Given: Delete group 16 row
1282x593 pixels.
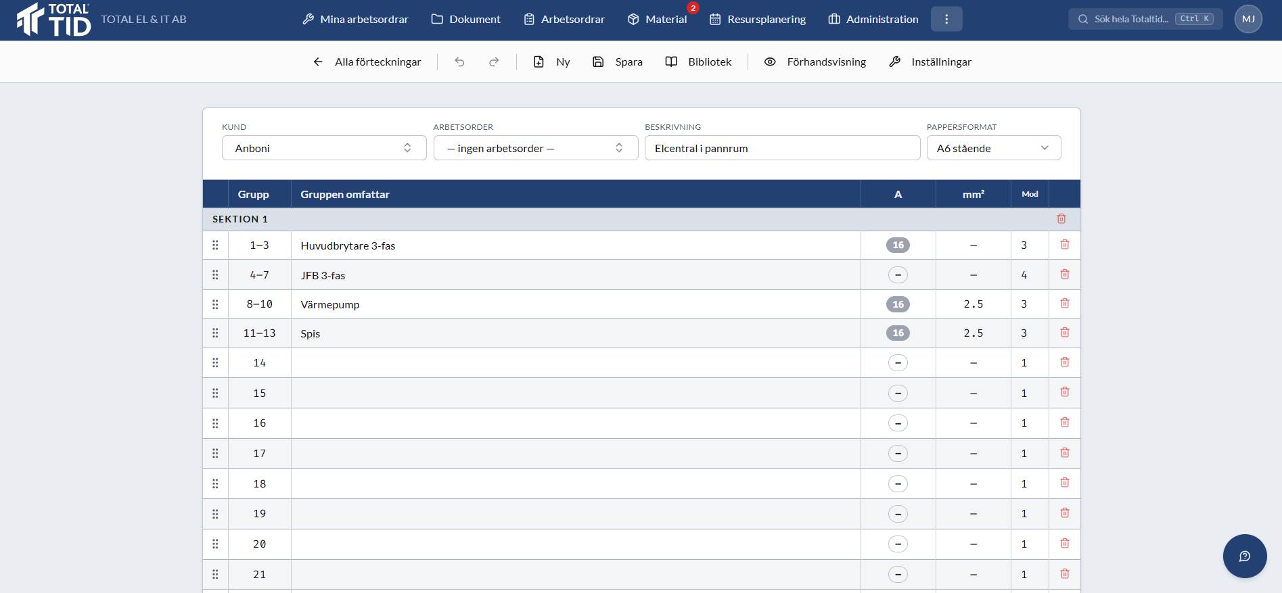Looking at the screenshot, I should coord(1065,422).
